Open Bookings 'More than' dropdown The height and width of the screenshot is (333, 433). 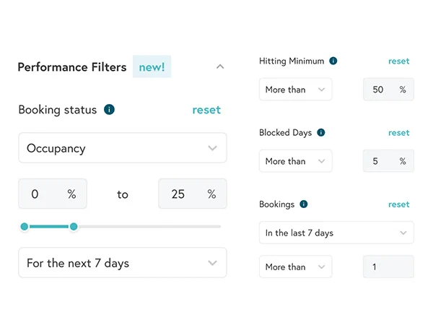click(296, 267)
